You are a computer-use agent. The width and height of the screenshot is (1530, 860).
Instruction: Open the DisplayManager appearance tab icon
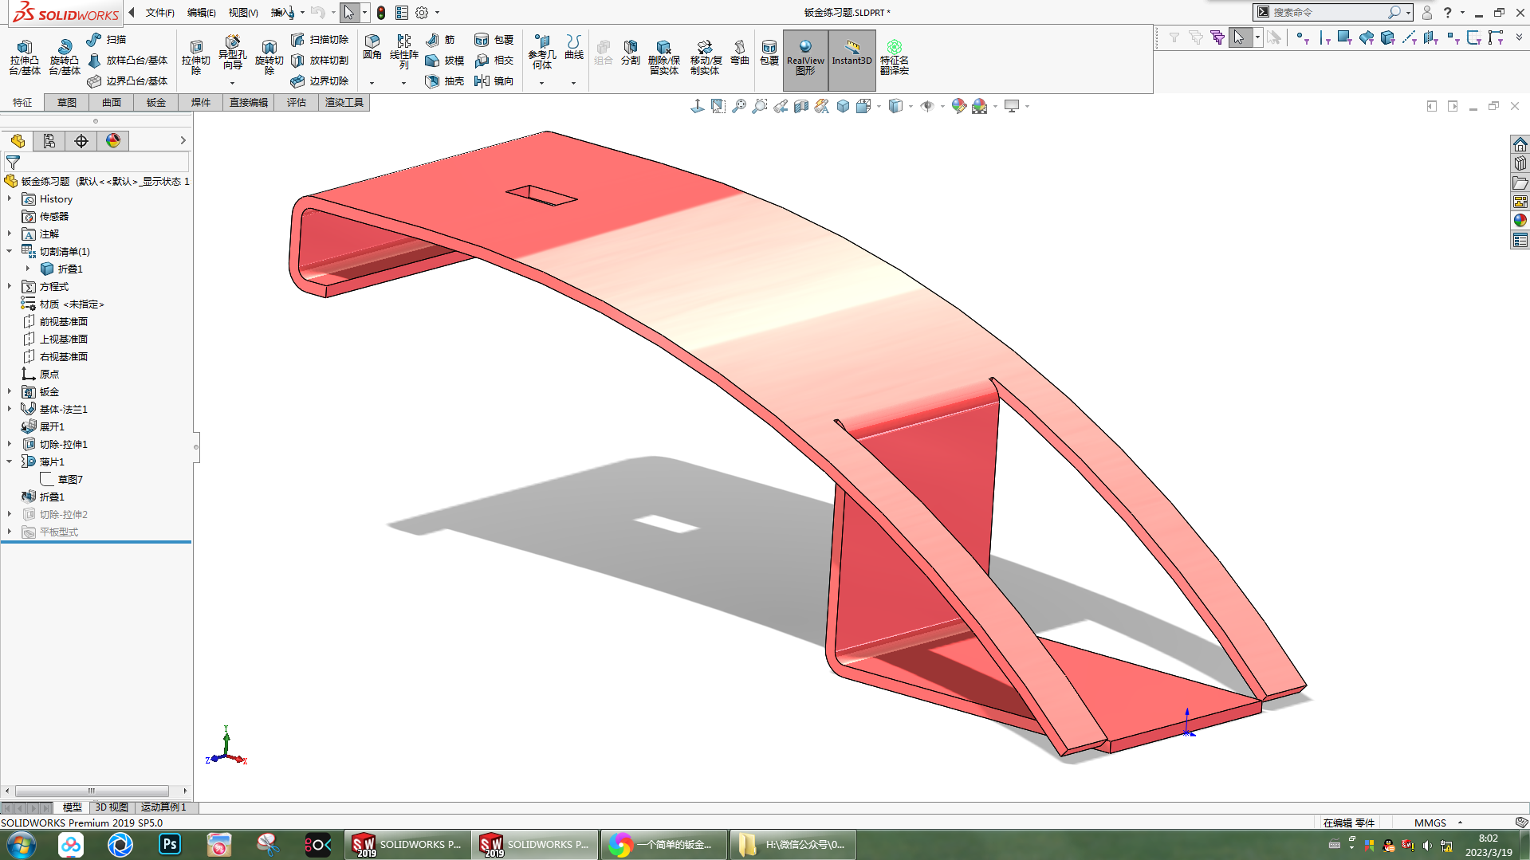point(113,141)
